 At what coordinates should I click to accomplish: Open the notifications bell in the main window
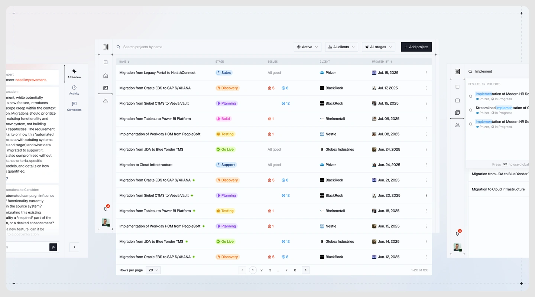[x=106, y=209]
